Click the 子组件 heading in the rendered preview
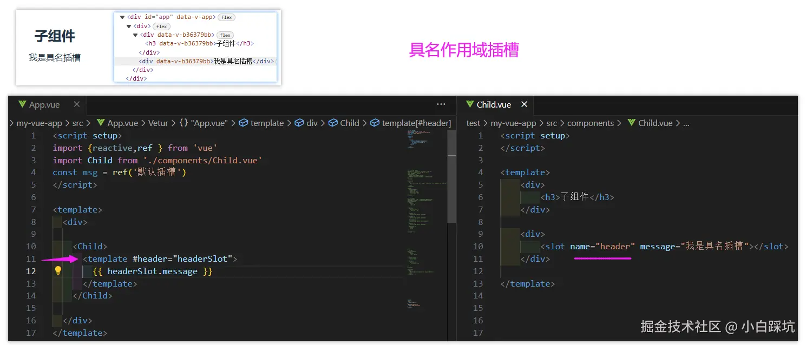 click(x=55, y=36)
